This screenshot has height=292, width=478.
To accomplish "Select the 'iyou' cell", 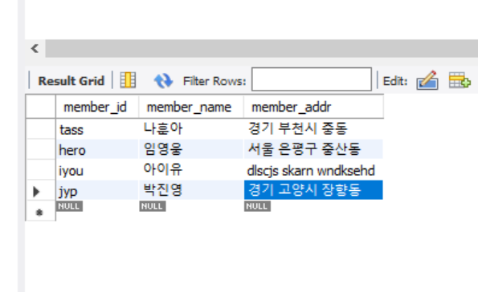I will pyautogui.click(x=97, y=170).
